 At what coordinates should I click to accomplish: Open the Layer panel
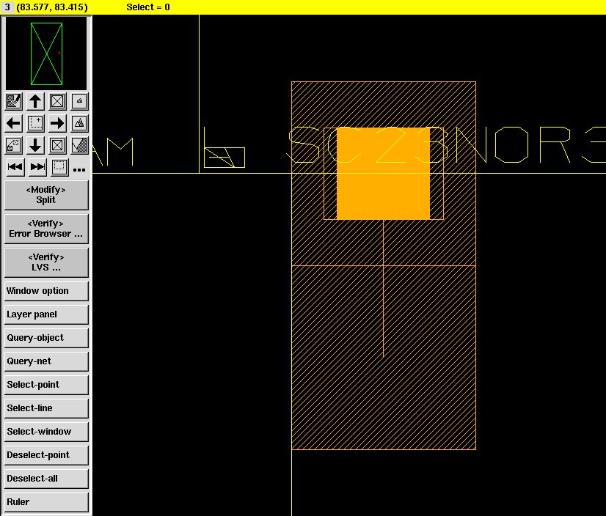pyautogui.click(x=46, y=314)
